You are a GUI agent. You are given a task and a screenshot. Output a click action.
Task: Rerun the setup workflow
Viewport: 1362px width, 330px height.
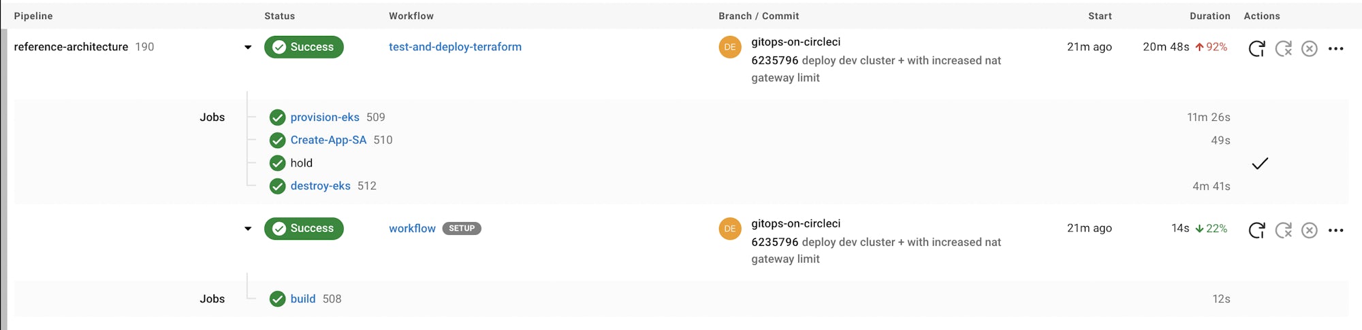tap(1256, 230)
